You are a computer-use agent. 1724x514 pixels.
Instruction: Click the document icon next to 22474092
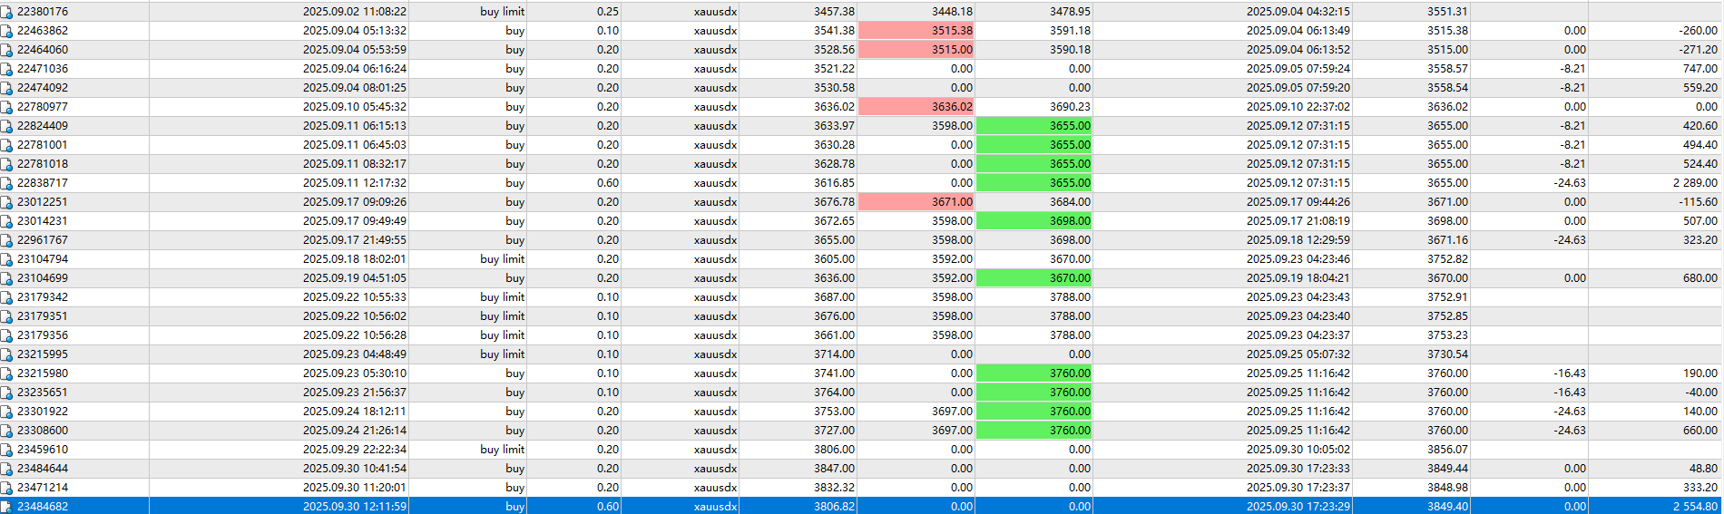tap(6, 88)
